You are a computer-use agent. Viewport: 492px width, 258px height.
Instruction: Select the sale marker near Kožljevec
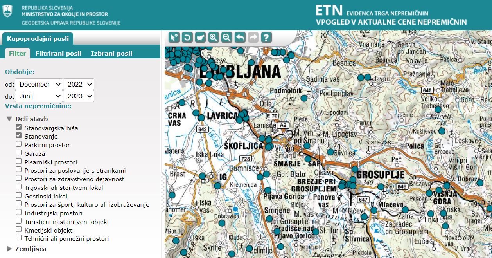point(442,131)
